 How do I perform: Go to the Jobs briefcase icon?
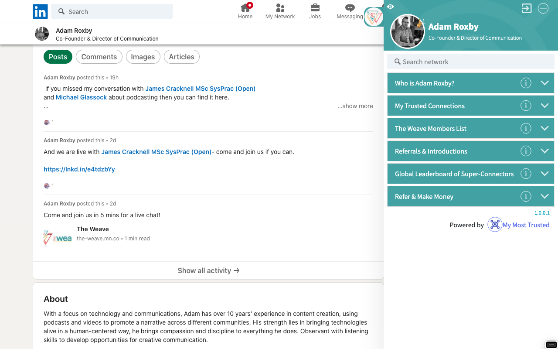pos(315,8)
